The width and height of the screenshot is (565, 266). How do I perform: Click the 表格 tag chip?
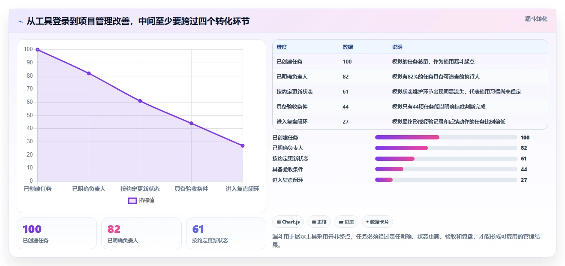tap(319, 222)
